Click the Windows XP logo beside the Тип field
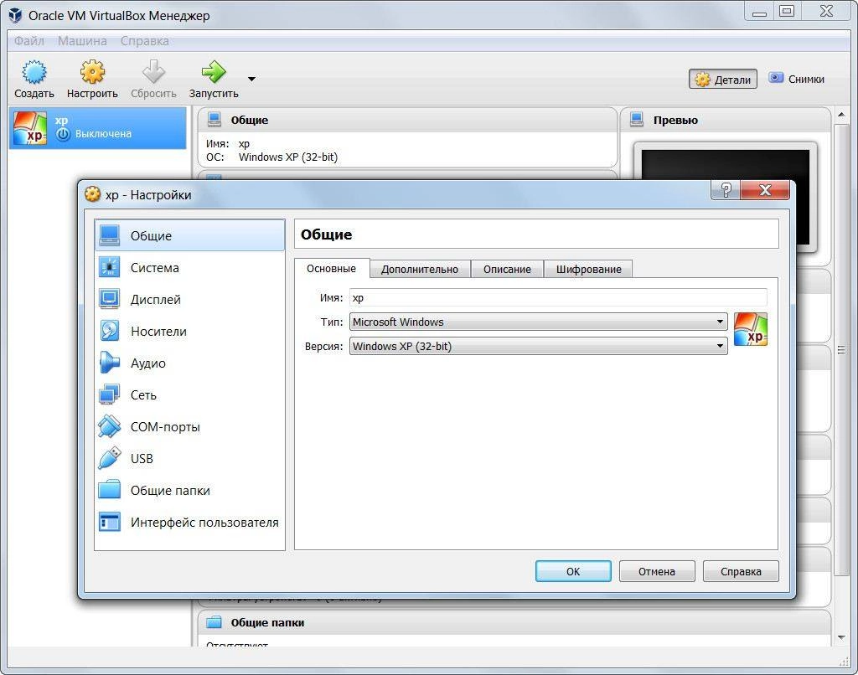Image resolution: width=858 pixels, height=675 pixels. coord(750,329)
